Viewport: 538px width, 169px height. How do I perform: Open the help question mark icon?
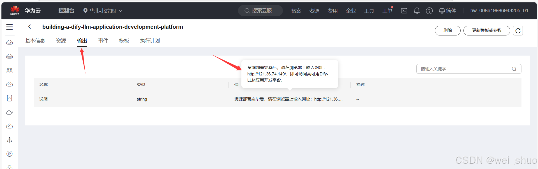coord(429,11)
